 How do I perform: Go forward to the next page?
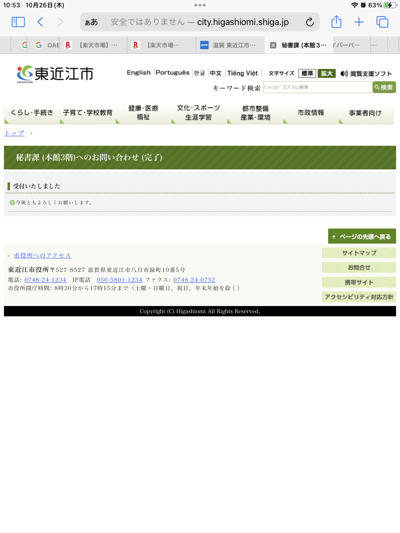pos(60,22)
